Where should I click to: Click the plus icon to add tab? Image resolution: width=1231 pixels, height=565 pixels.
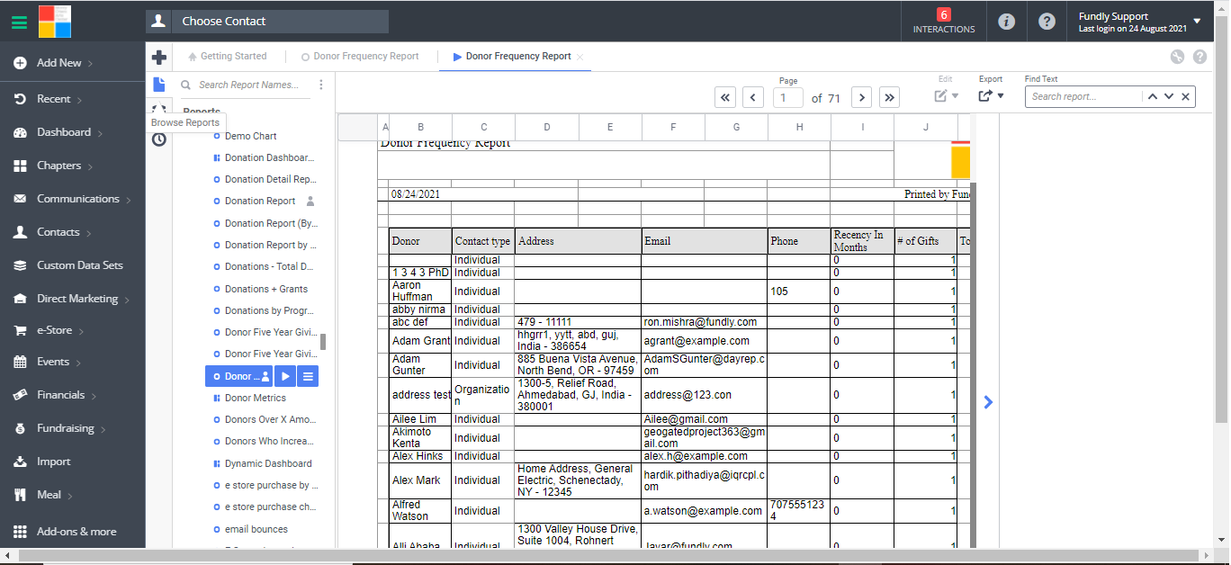point(159,57)
